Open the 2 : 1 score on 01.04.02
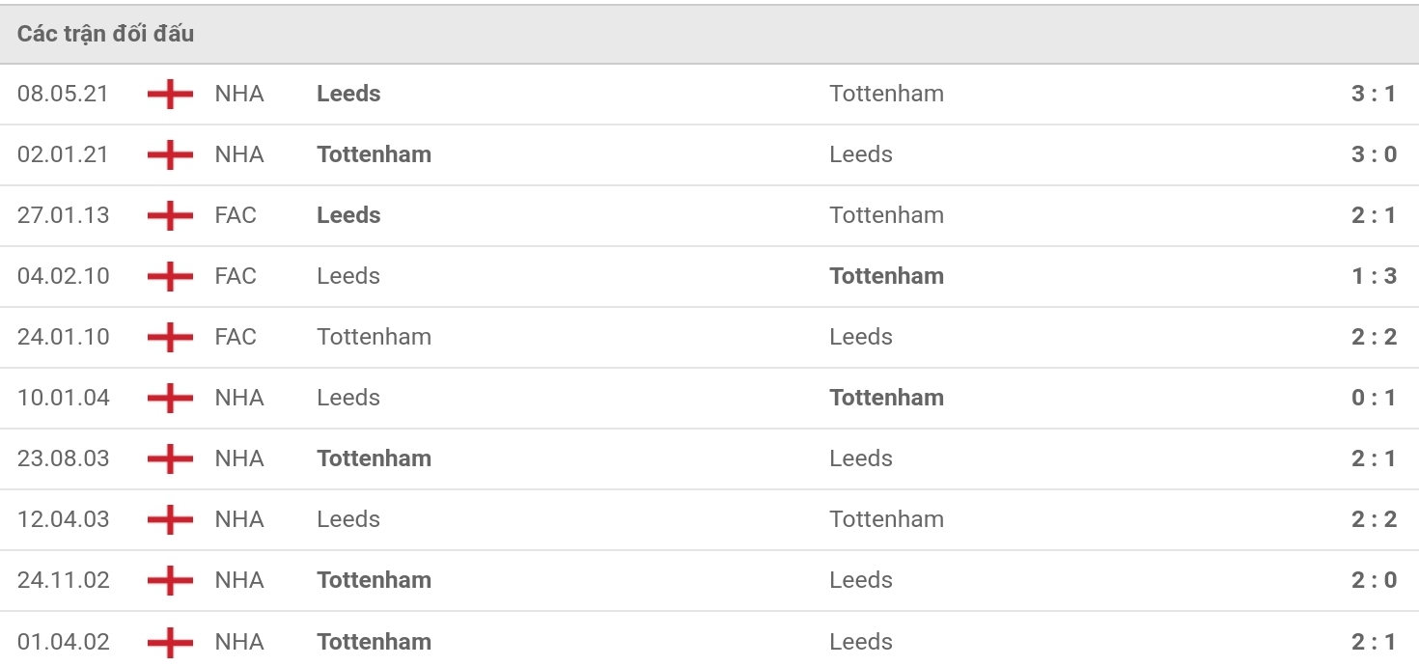 click(1374, 642)
